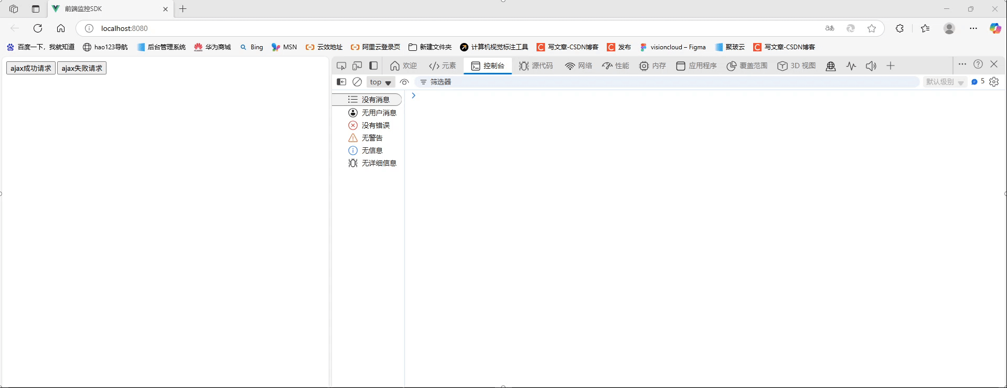Click the translate page icon
The height and width of the screenshot is (388, 1007).
pyautogui.click(x=830, y=28)
